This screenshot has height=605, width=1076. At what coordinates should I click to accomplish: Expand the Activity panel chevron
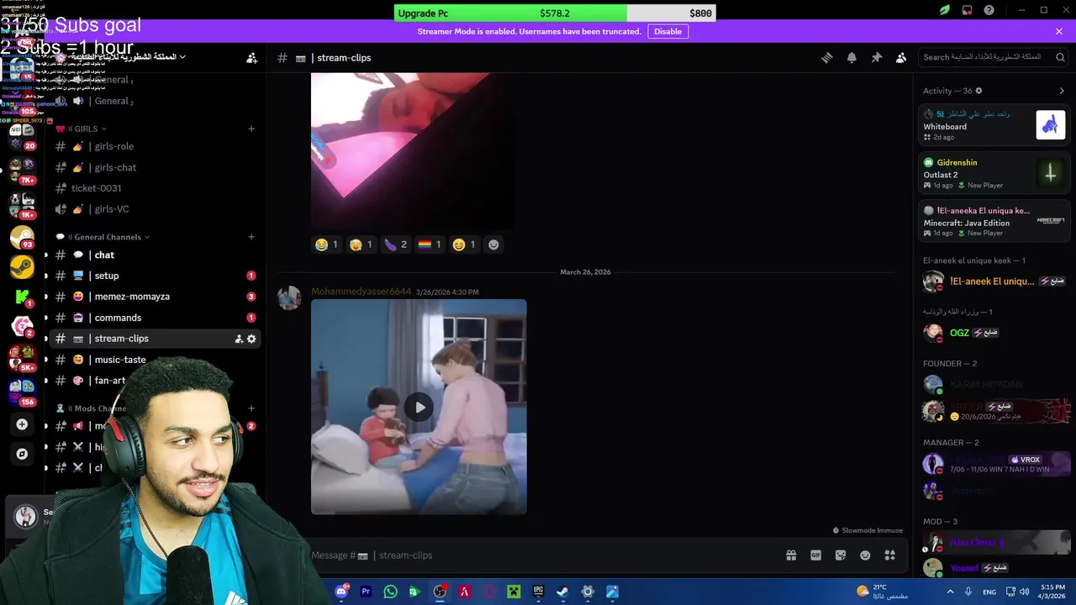click(1062, 91)
